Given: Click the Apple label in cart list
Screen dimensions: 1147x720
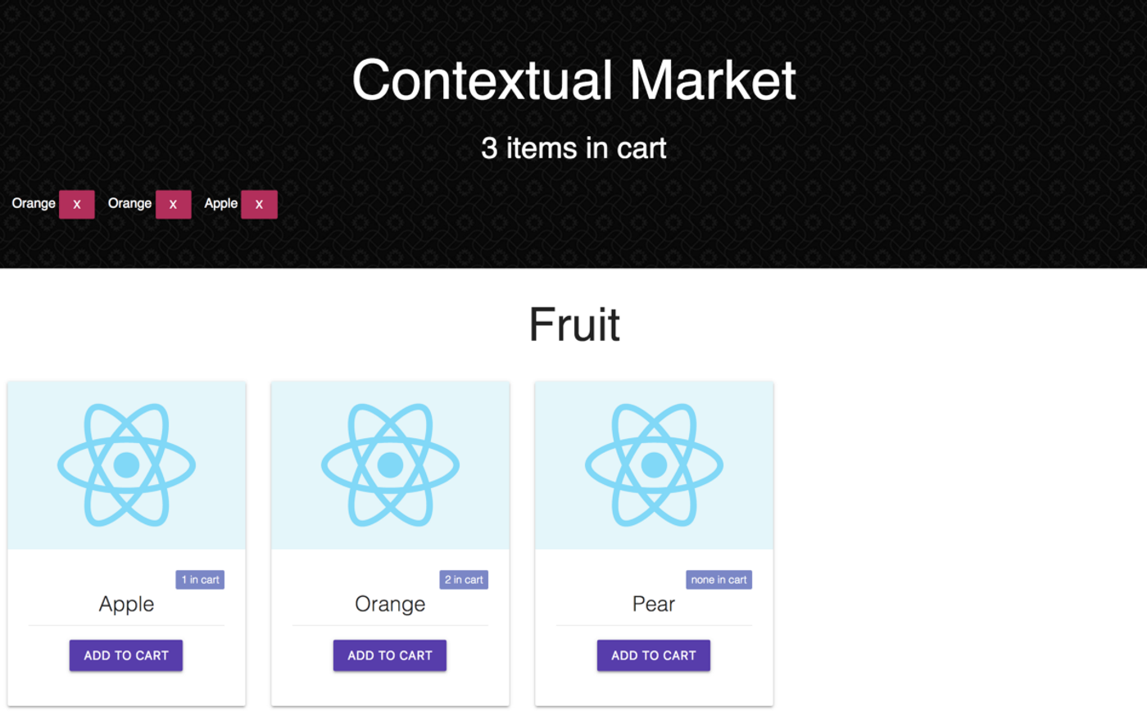Looking at the screenshot, I should coord(220,203).
